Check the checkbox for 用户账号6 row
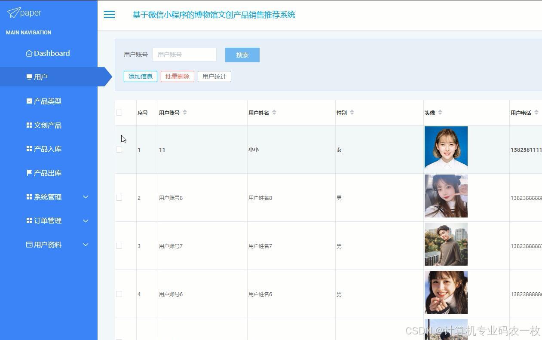The height and width of the screenshot is (340, 542). click(119, 294)
